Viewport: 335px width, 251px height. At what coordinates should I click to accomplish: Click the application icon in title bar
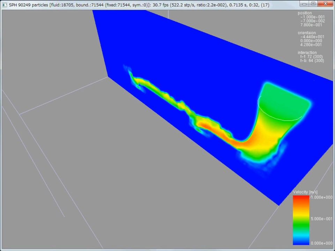[x=4, y=5]
